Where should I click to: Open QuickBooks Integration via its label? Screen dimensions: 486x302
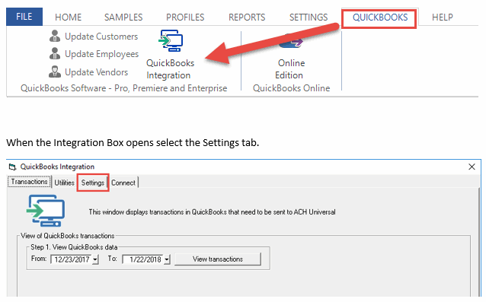(x=170, y=69)
